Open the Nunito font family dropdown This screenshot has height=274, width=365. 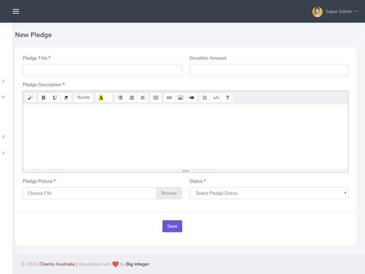point(83,98)
